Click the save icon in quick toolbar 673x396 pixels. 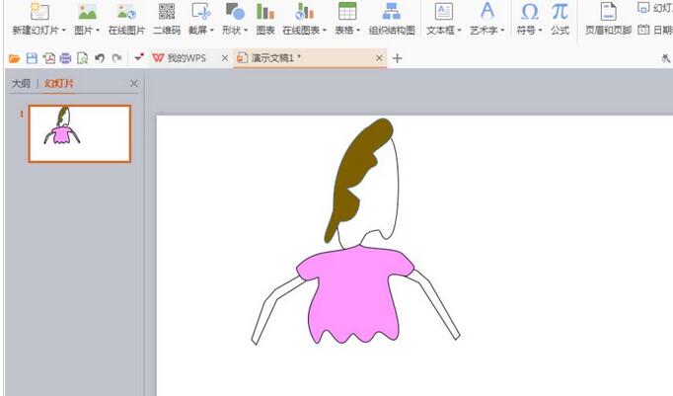click(32, 58)
